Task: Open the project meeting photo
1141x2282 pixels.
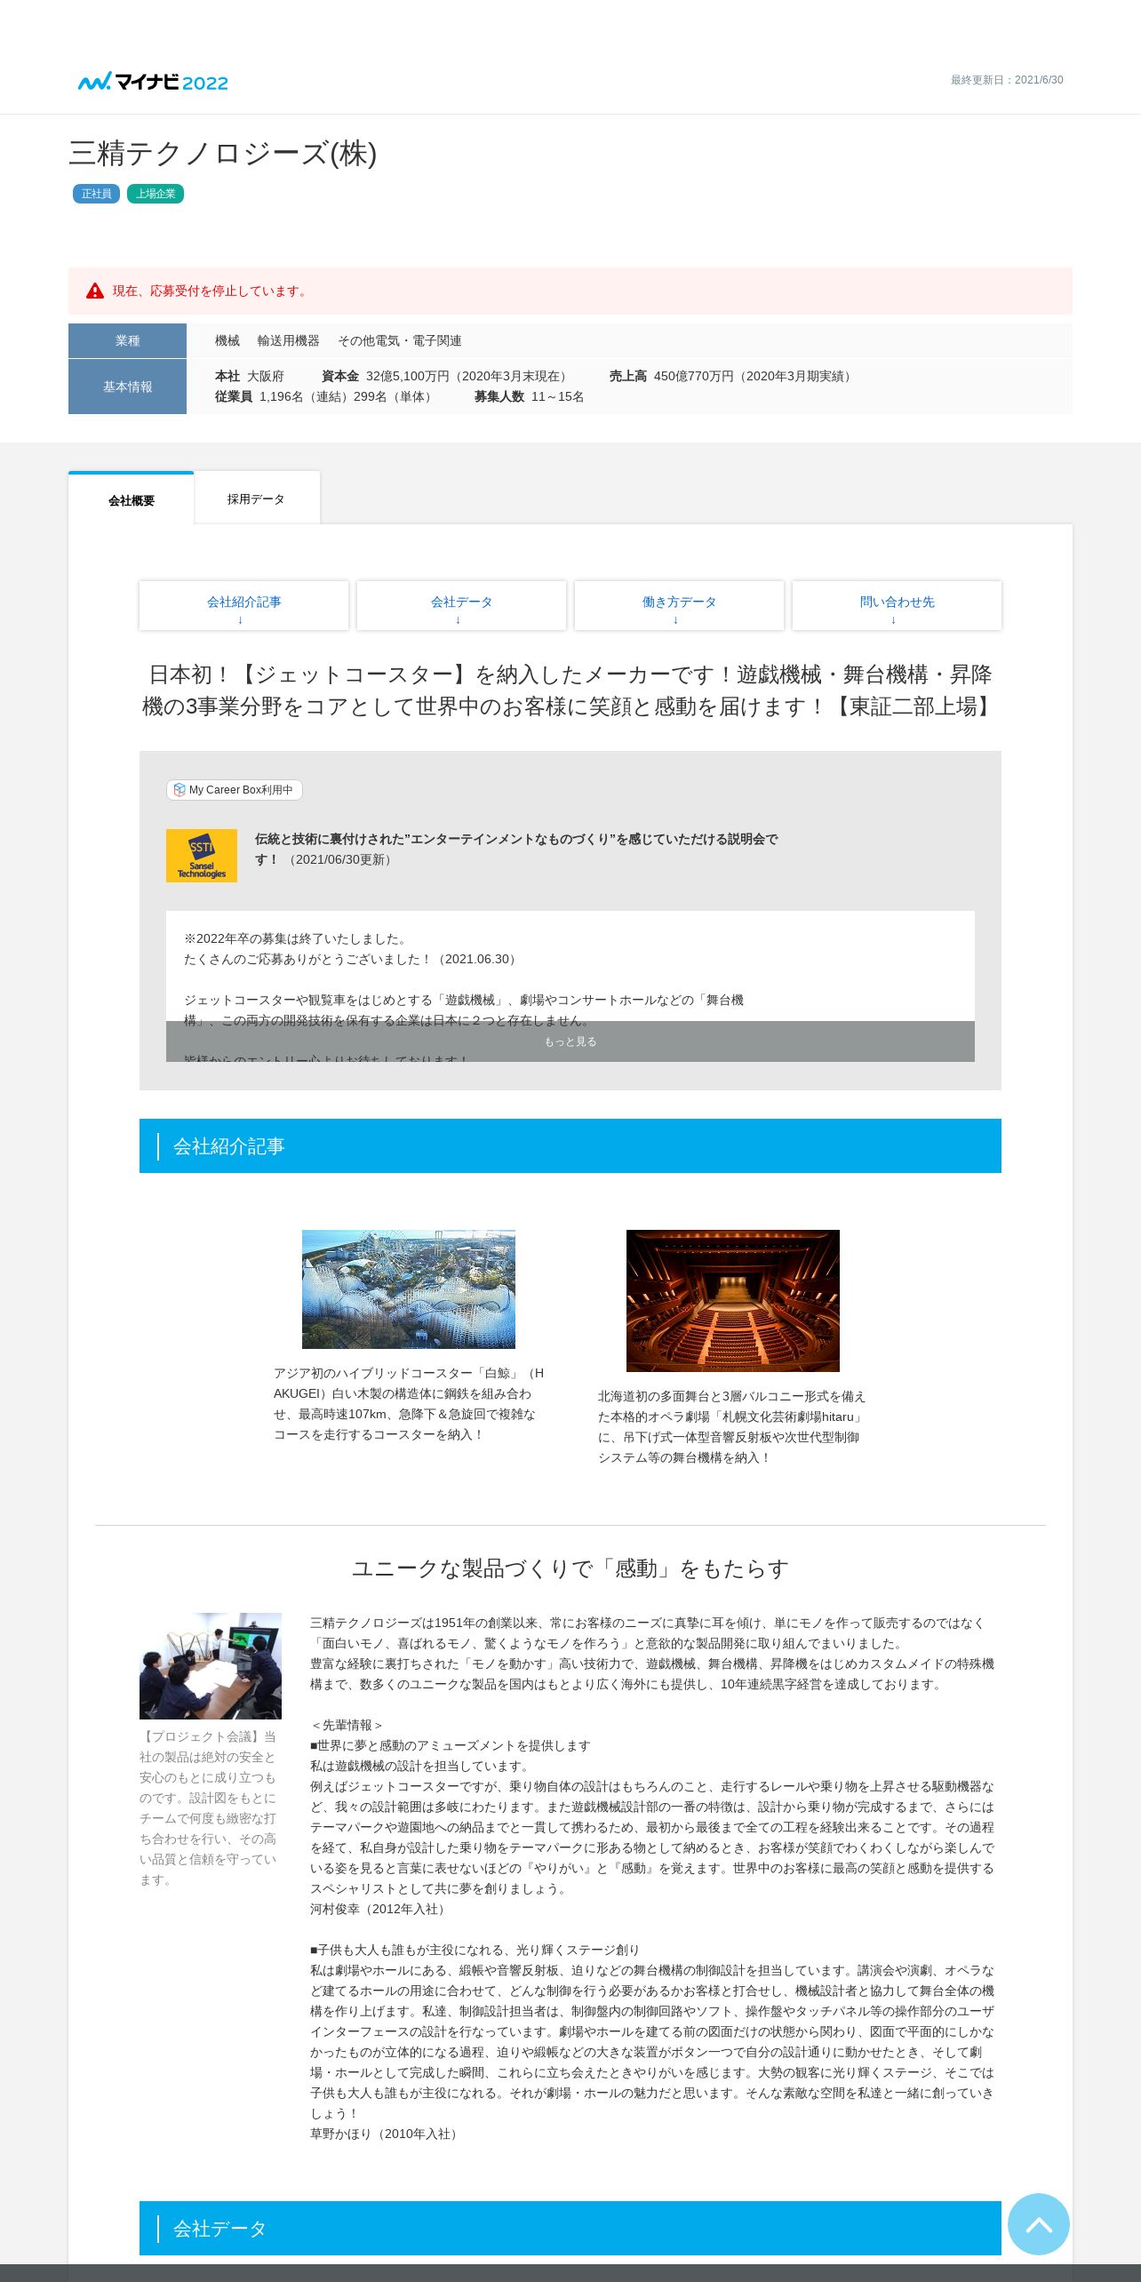Action: click(x=211, y=1666)
